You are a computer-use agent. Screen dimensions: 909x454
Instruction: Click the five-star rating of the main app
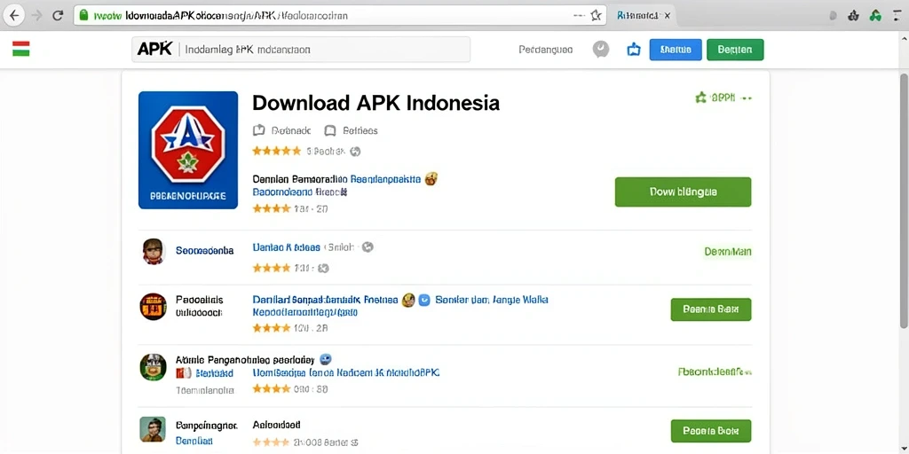tap(277, 151)
